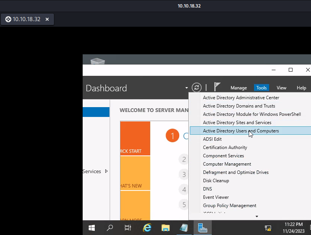Switch to Server Manager taskbar icon

coord(203,228)
